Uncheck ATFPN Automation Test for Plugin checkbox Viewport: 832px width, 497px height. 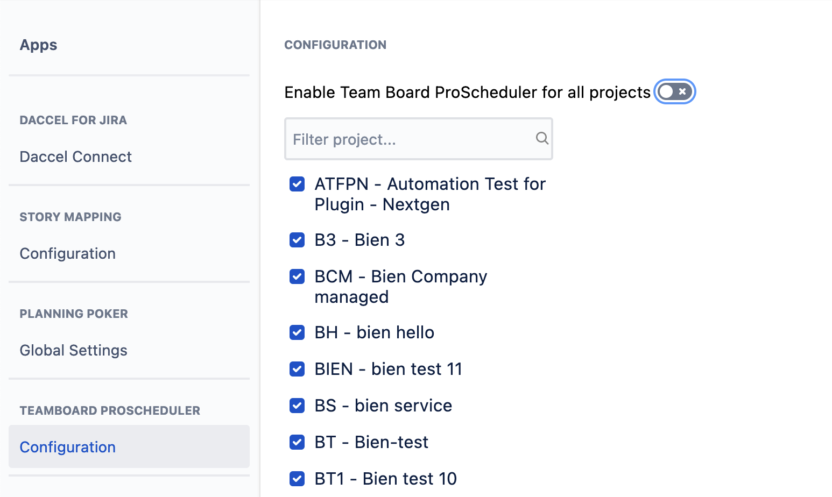297,184
